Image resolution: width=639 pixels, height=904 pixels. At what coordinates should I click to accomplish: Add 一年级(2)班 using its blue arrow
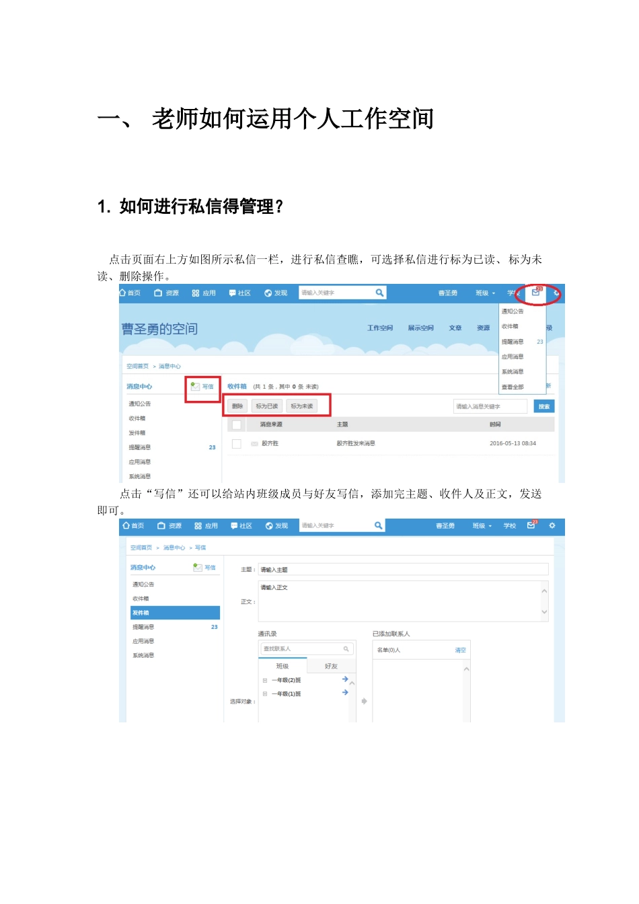tap(345, 679)
